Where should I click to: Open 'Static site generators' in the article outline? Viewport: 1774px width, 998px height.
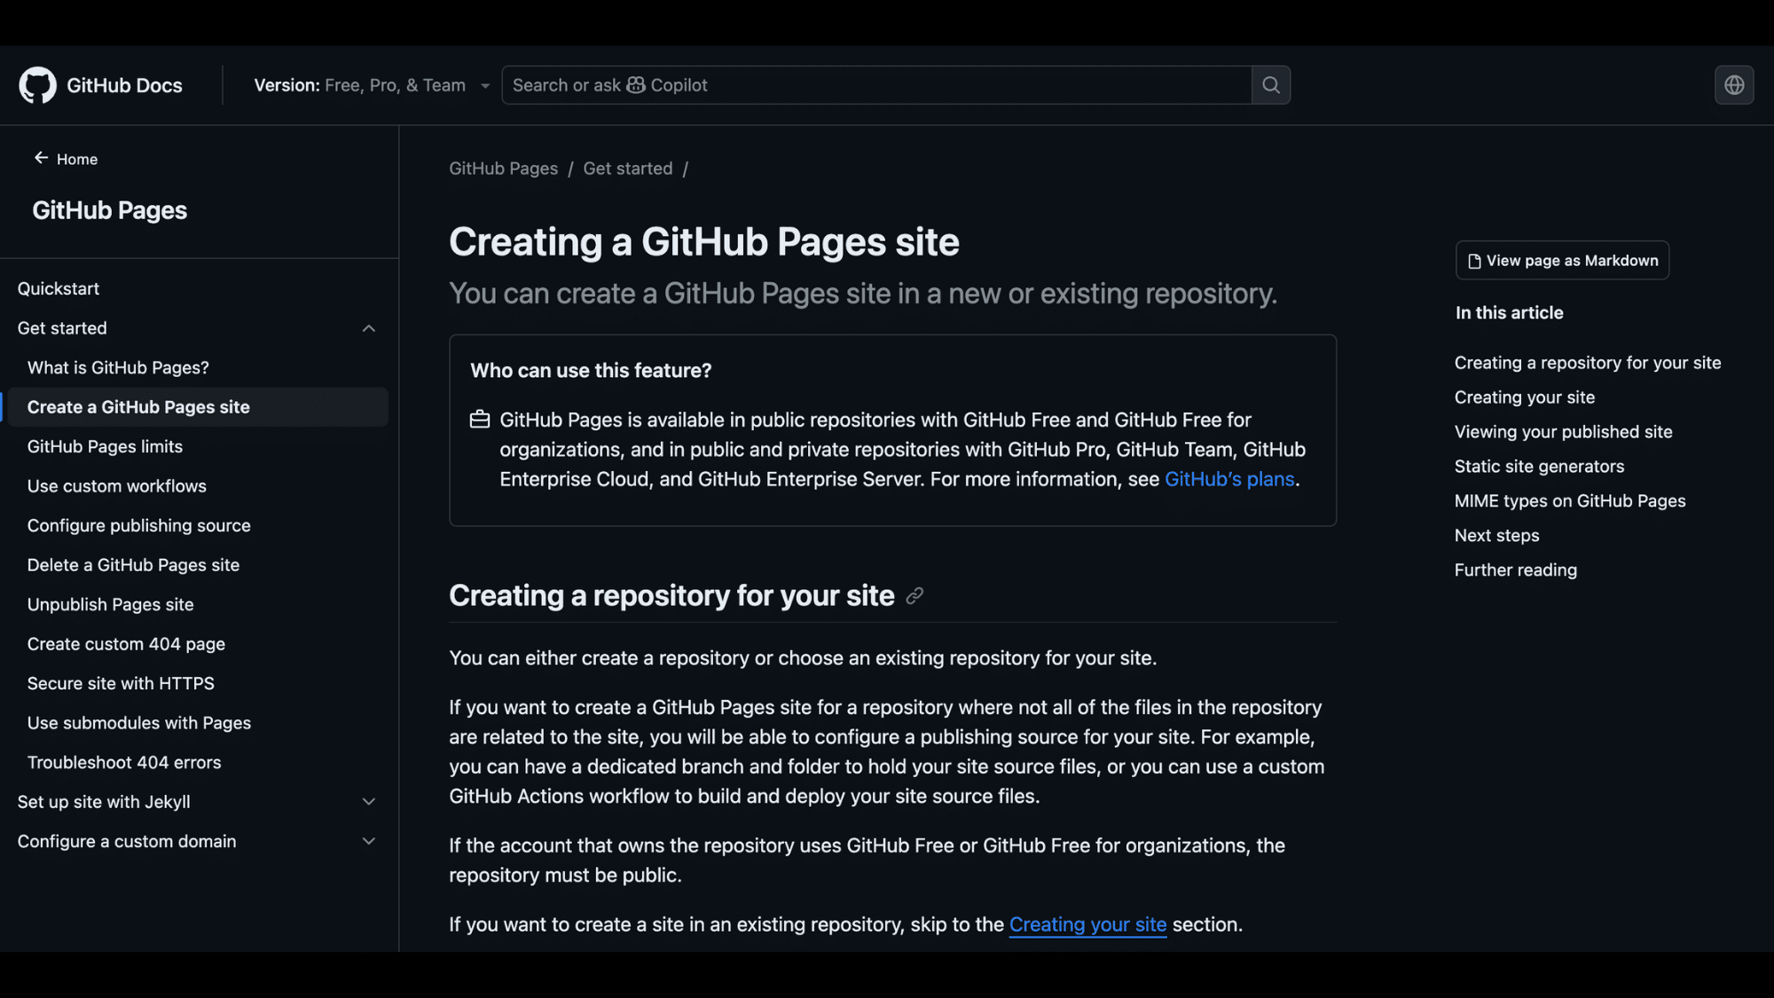[1539, 466]
